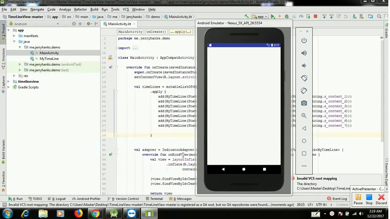Click emulator side panel Overview square
The image size is (390, 219).
point(304,153)
